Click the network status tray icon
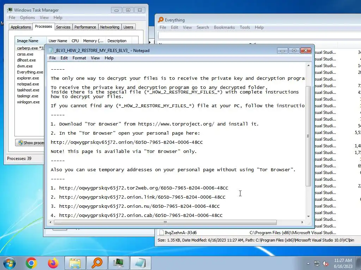The image size is (361, 270). (317, 263)
